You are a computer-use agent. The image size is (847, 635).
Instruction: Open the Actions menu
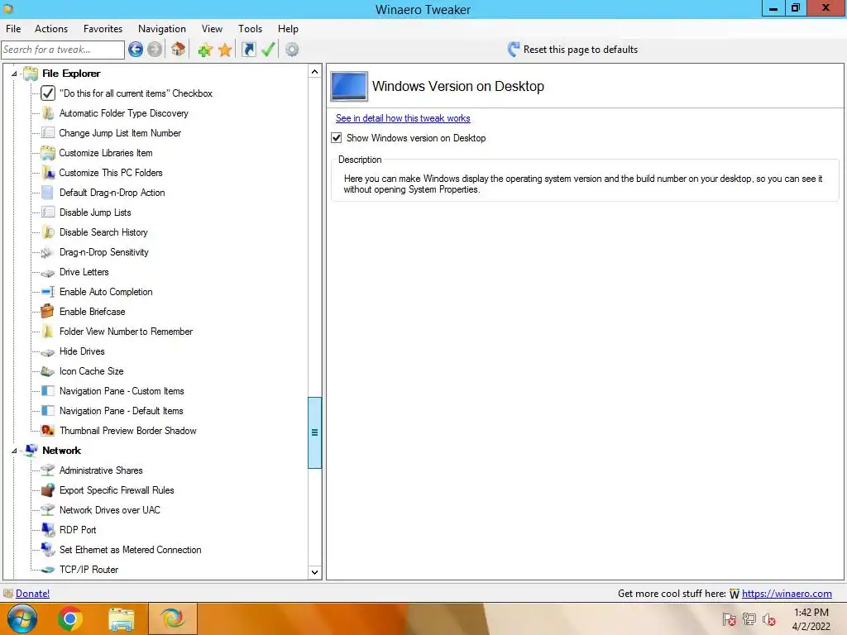tap(51, 29)
